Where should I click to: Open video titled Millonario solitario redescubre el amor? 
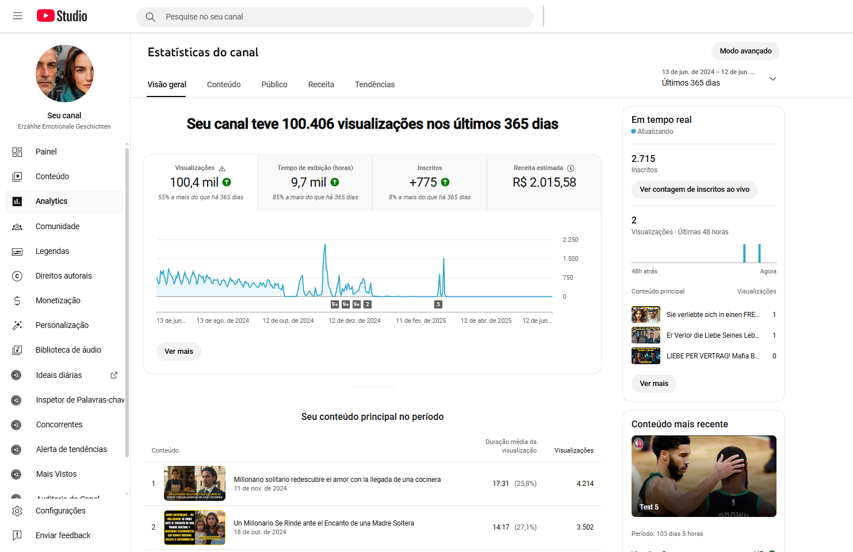[337, 480]
